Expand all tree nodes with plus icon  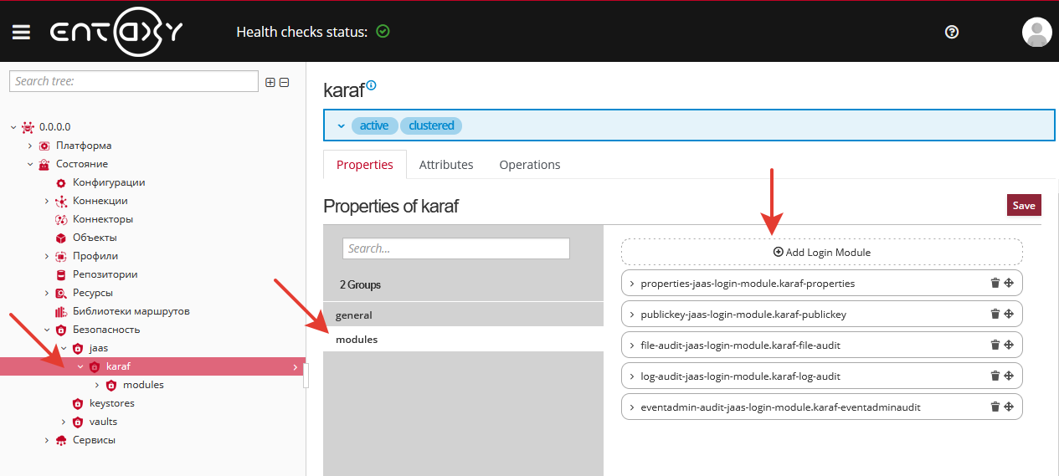pyautogui.click(x=270, y=82)
